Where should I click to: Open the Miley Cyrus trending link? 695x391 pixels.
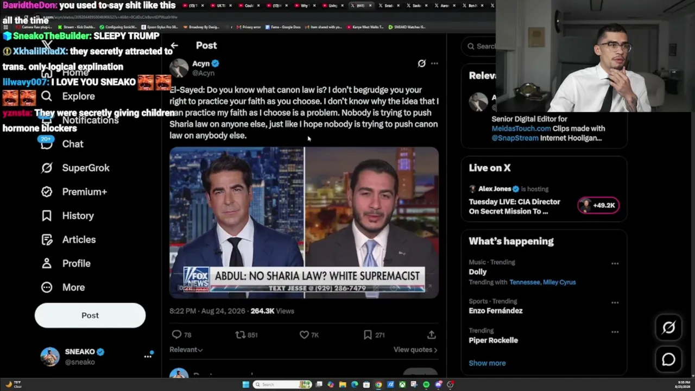coord(559,282)
